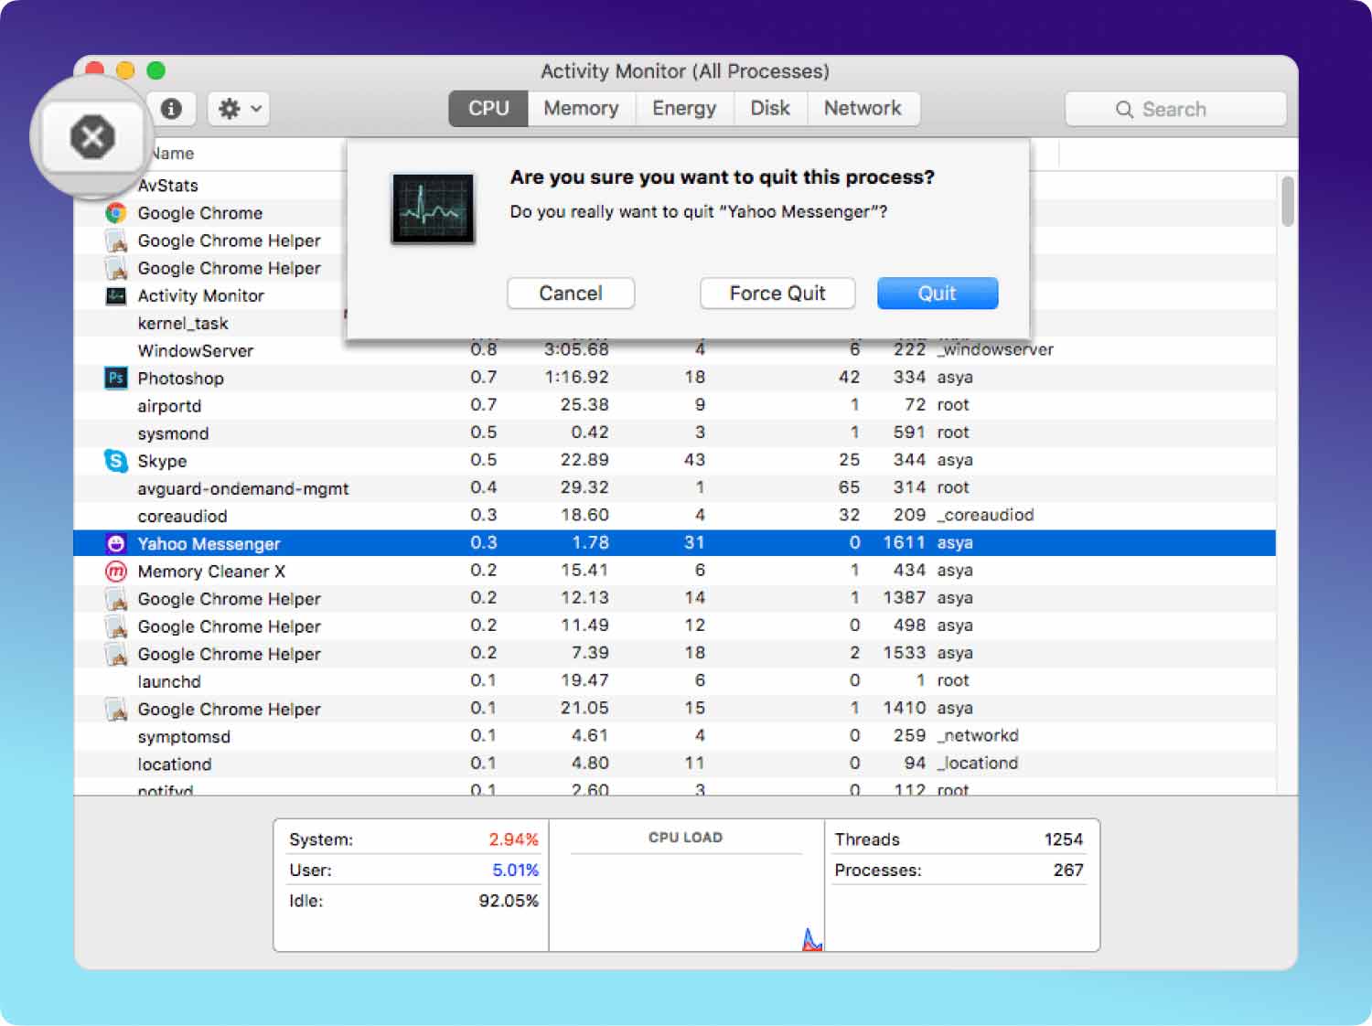Select the WindowServer process

click(195, 351)
